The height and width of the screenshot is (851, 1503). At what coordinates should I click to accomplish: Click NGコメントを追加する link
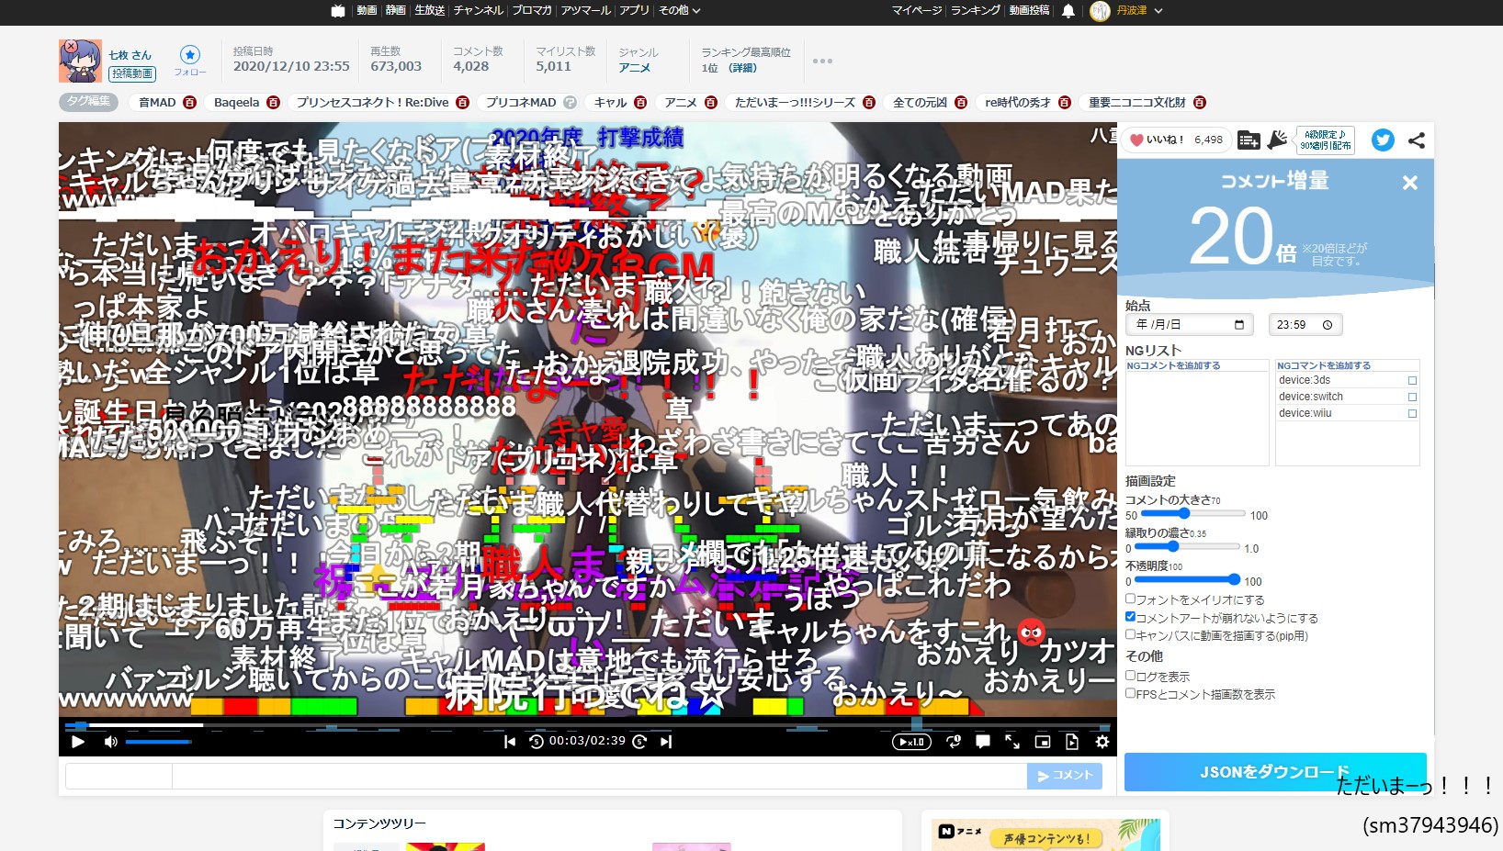coord(1173,365)
